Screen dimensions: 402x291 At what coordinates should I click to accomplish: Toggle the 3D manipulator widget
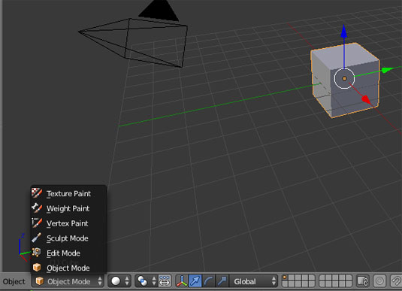(x=182, y=281)
